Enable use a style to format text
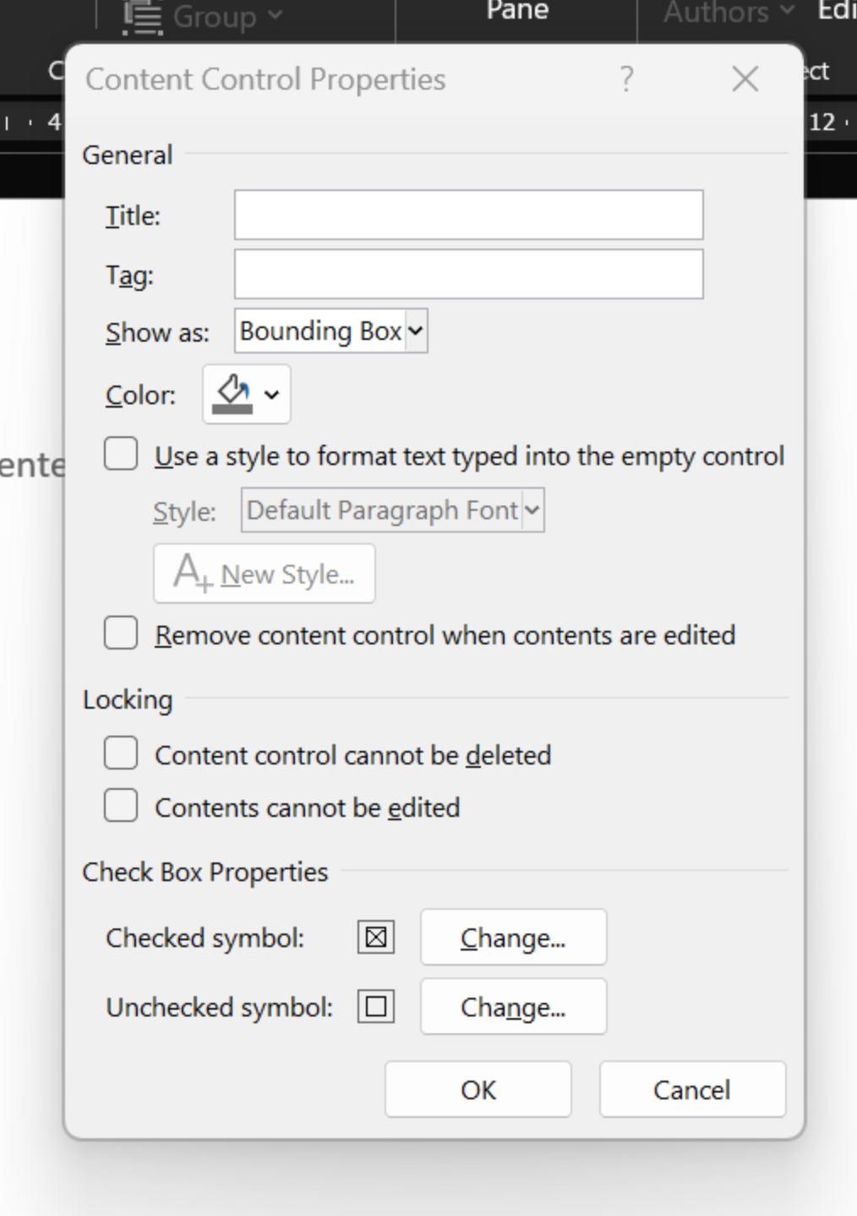This screenshot has height=1216, width=857. pyautogui.click(x=121, y=455)
